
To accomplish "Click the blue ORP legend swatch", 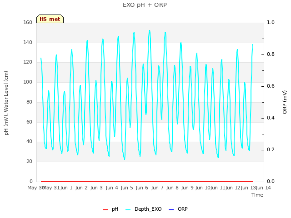I will coord(171,210).
